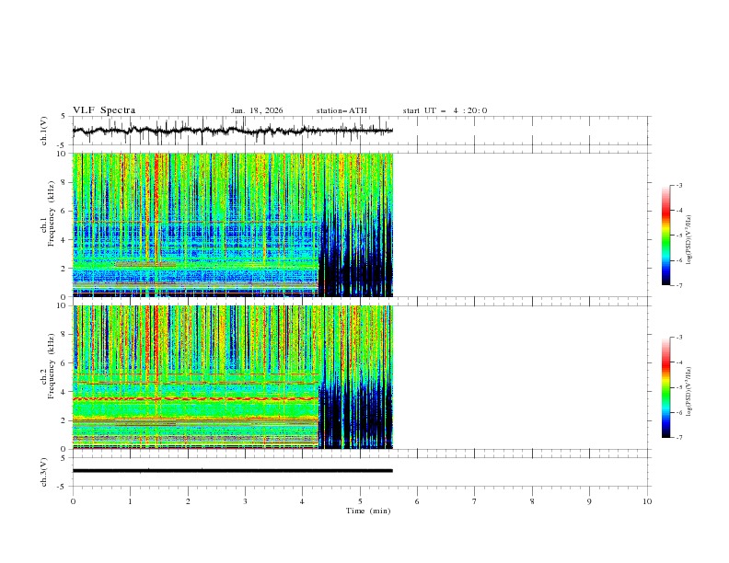Click the red 3.5 kHz band in ch.2 spectrogram

[195, 399]
